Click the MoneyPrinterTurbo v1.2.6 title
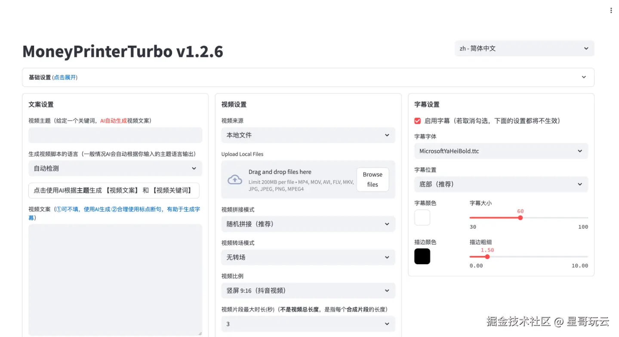 [x=123, y=52]
